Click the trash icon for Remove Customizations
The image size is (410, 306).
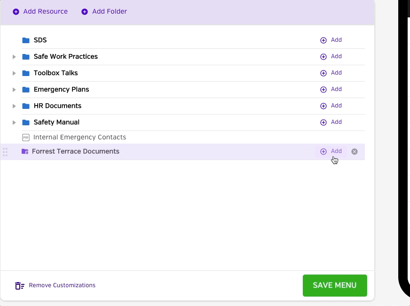[20, 286]
